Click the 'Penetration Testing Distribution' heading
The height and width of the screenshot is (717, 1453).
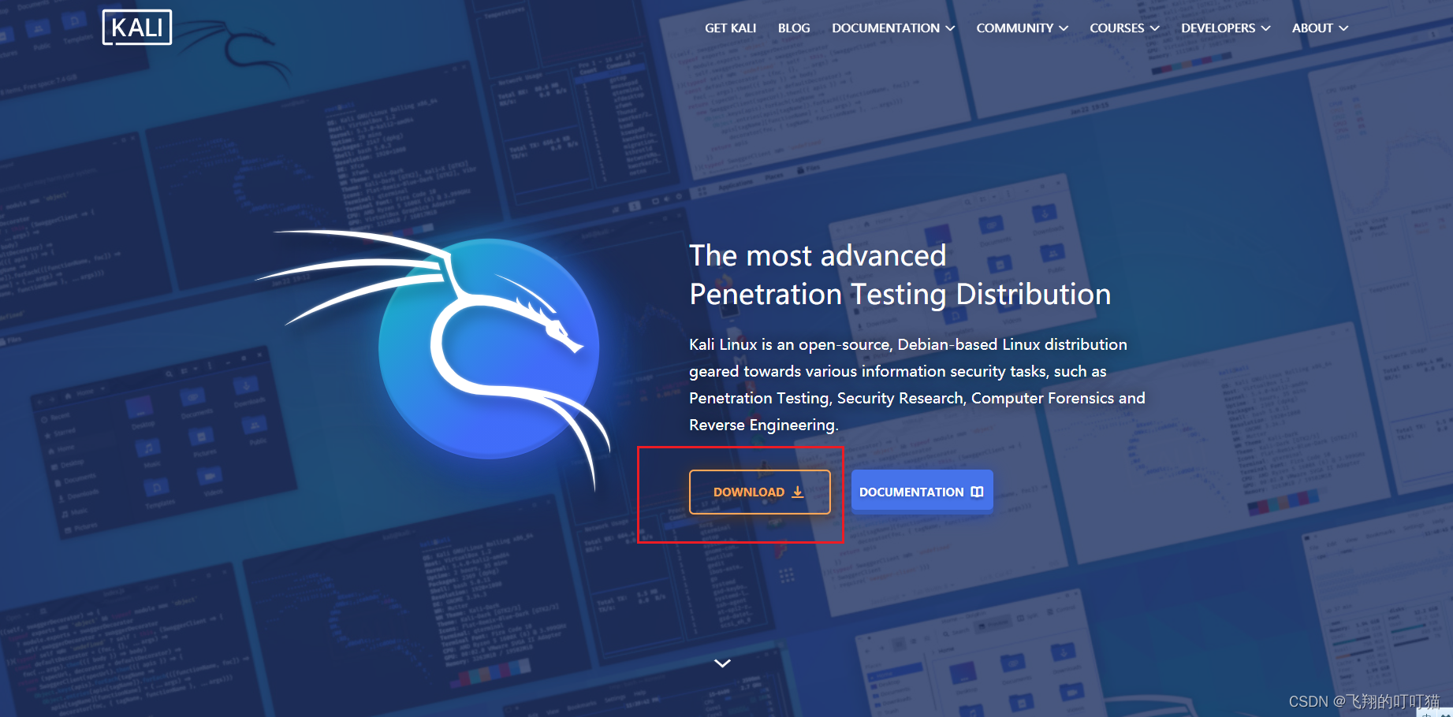pos(900,294)
